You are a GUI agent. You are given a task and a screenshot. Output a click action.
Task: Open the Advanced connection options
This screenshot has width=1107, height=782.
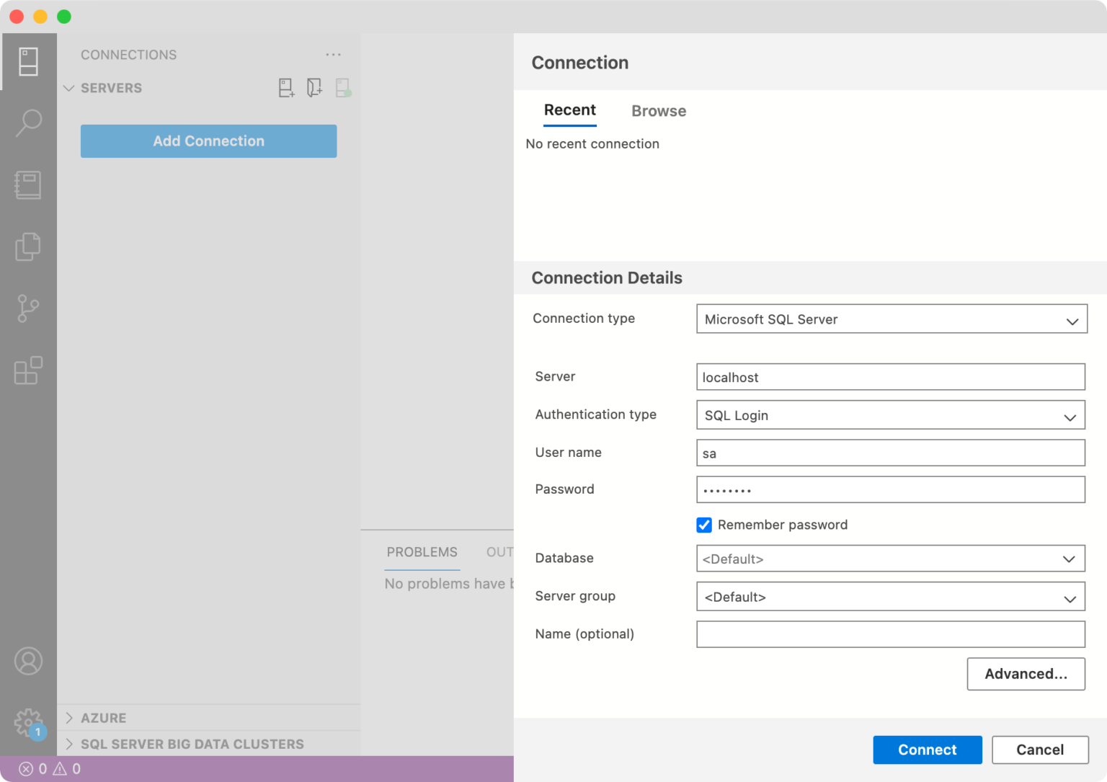1026,674
